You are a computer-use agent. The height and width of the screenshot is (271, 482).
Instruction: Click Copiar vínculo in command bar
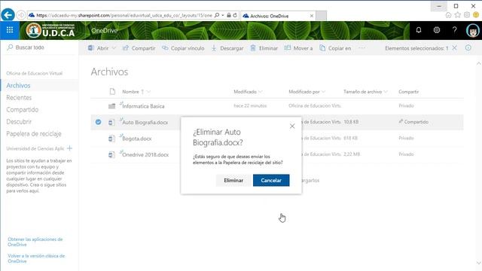tap(183, 48)
